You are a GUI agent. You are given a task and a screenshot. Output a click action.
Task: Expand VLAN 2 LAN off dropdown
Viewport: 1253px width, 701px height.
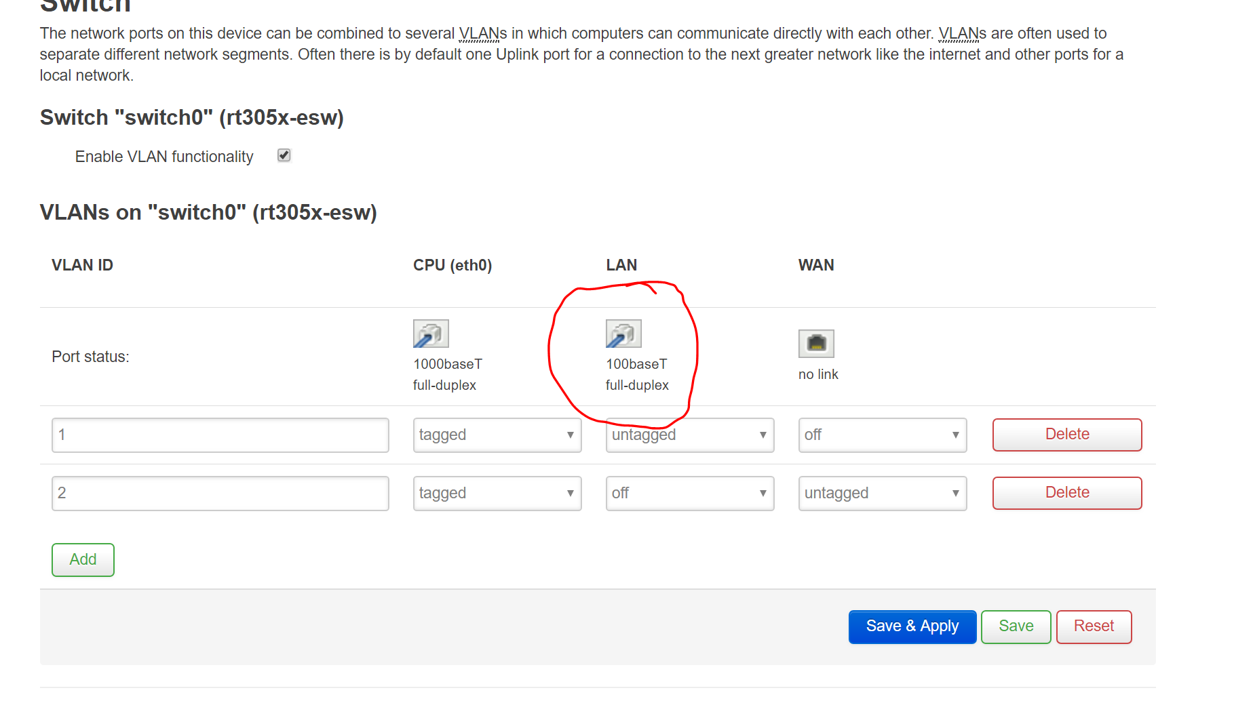[x=689, y=494]
